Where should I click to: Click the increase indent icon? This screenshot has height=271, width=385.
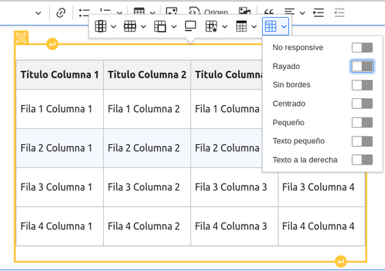(319, 12)
